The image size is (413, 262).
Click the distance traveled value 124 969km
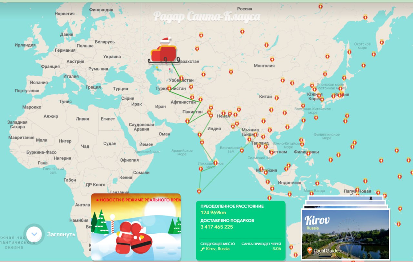[x=213, y=212]
